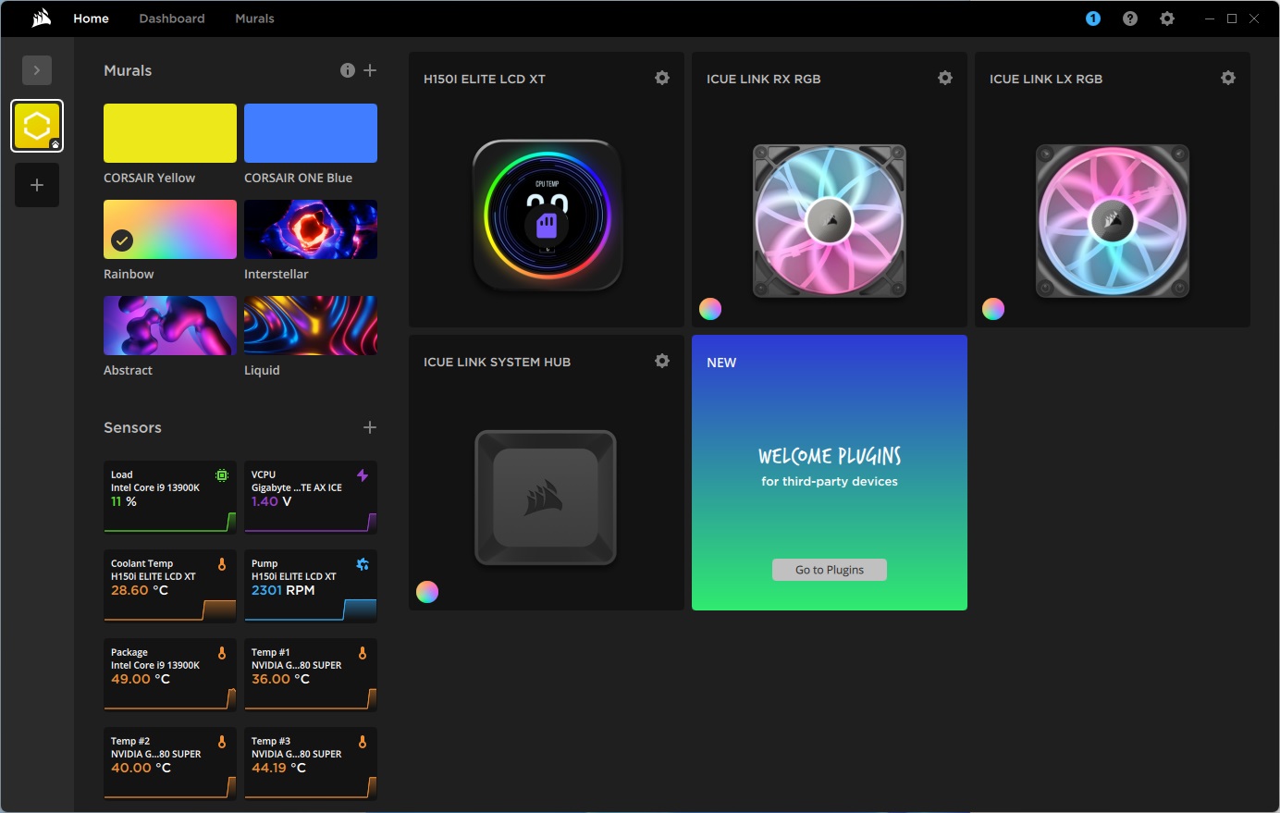Image resolution: width=1280 pixels, height=813 pixels.
Task: Open iCUE LINK LX RGB settings gear
Action: pyautogui.click(x=1228, y=78)
